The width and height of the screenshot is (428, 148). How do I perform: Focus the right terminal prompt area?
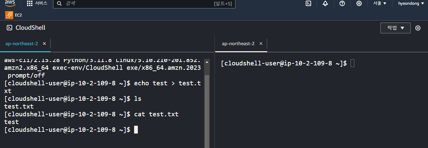pyautogui.click(x=321, y=100)
